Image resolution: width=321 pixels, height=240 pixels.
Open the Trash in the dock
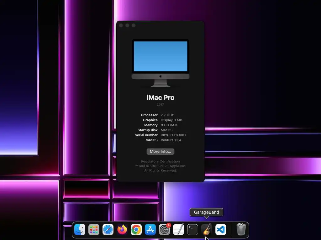coord(241,229)
